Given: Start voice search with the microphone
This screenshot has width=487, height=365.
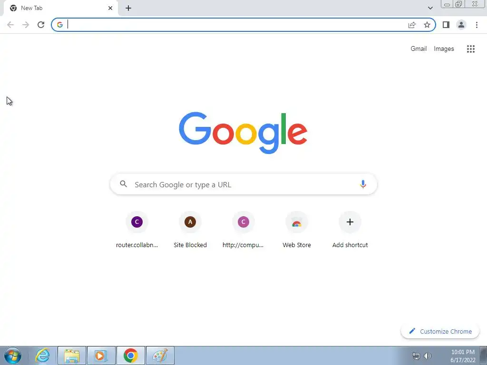Looking at the screenshot, I should coord(363,184).
